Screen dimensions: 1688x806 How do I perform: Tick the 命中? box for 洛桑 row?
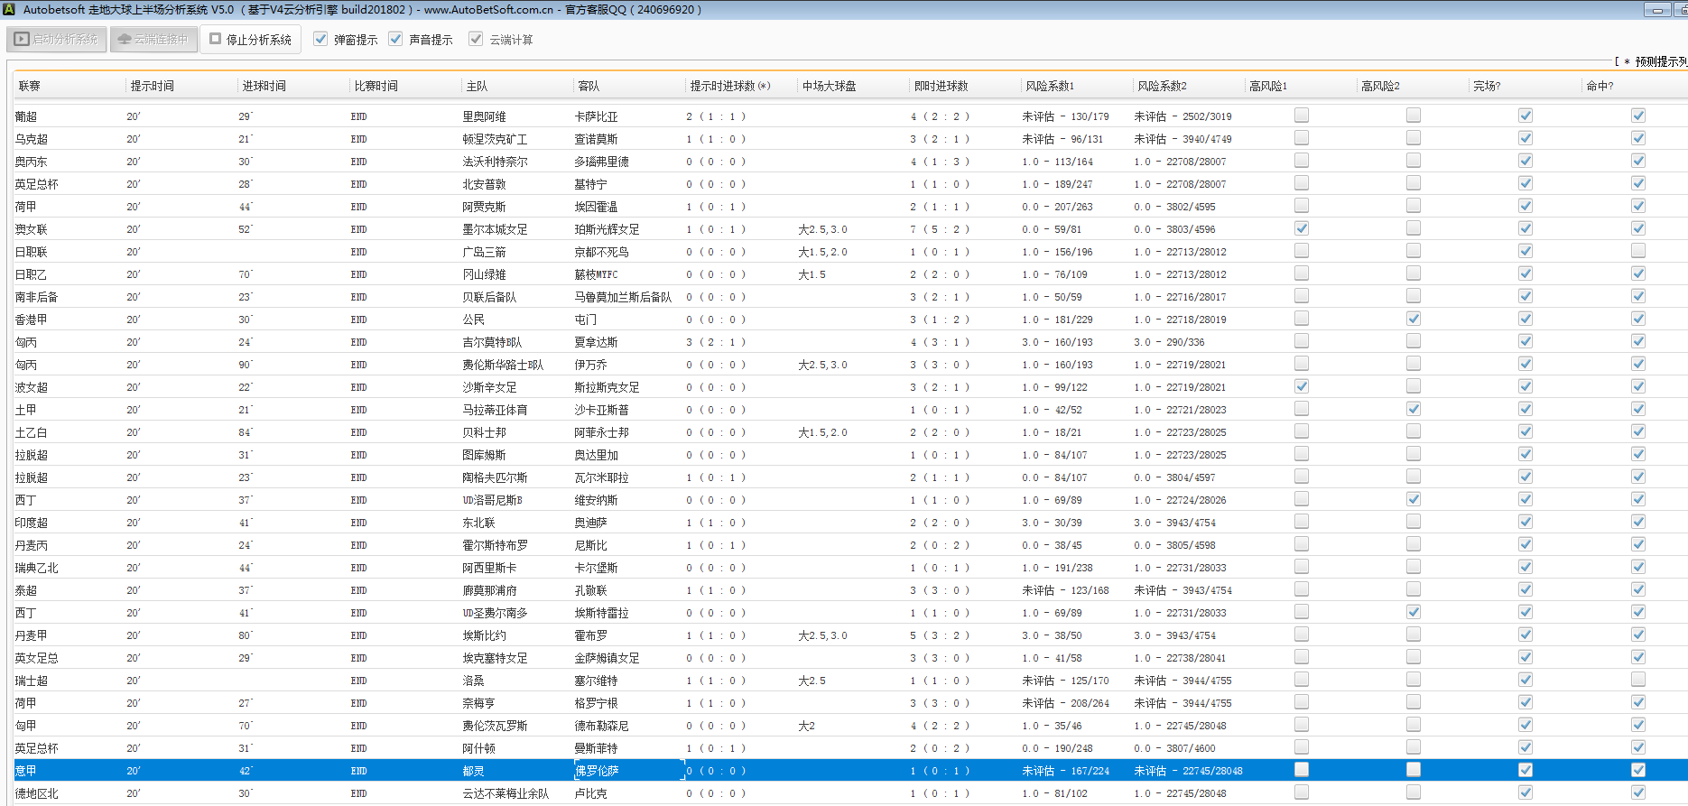1638,680
